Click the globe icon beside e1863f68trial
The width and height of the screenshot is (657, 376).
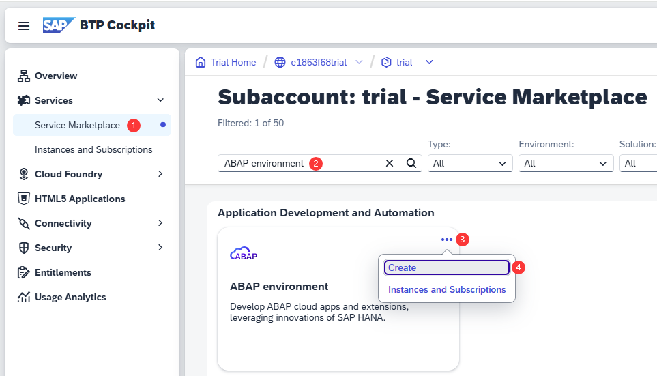280,62
